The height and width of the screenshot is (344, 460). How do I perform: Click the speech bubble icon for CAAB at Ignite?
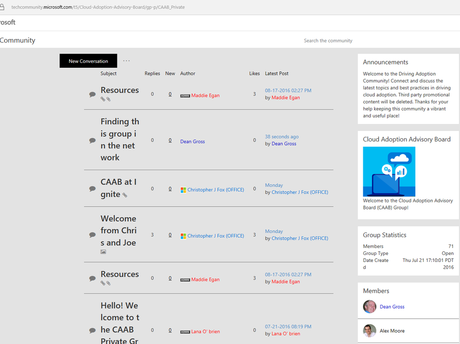click(93, 189)
